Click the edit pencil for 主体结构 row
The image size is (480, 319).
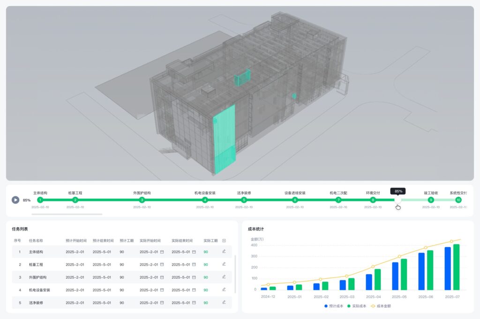pos(224,252)
